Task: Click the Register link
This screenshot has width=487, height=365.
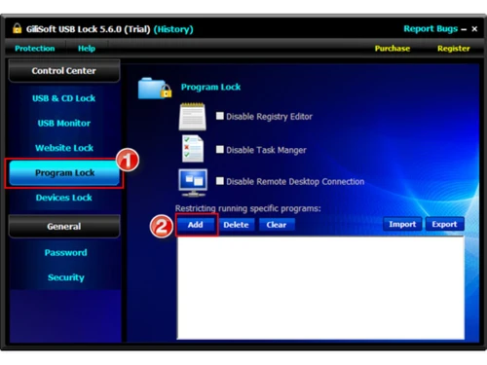Action: point(453,49)
